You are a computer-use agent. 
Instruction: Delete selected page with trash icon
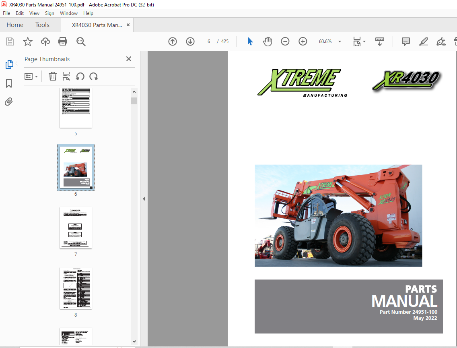(x=53, y=77)
